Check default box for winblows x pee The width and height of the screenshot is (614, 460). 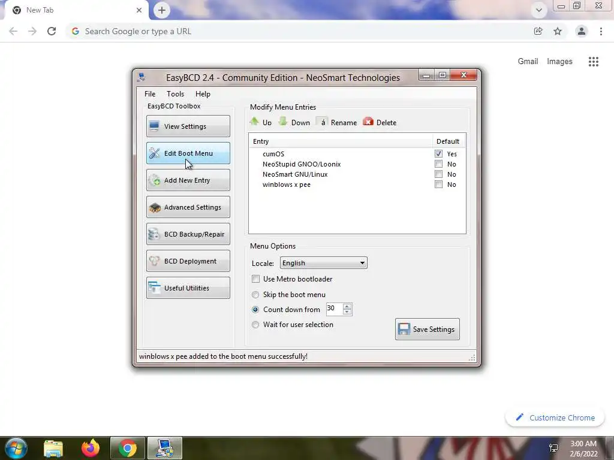[438, 184]
